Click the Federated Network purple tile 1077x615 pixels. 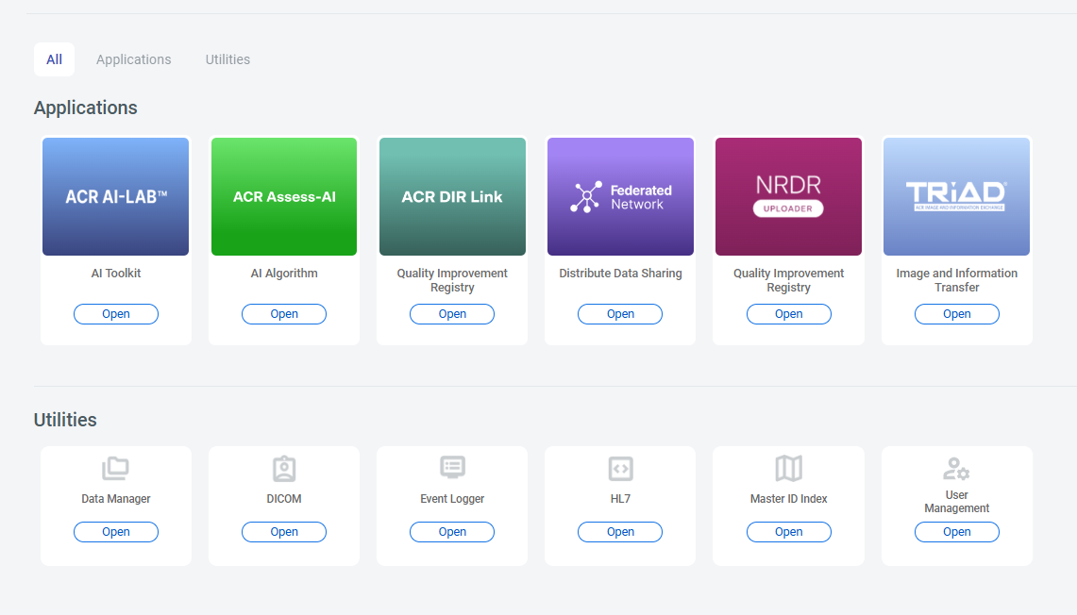coord(620,196)
